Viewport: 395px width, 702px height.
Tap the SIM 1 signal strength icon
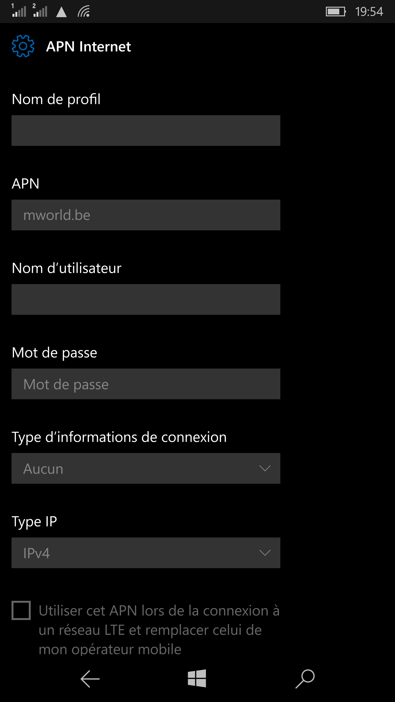tap(19, 11)
